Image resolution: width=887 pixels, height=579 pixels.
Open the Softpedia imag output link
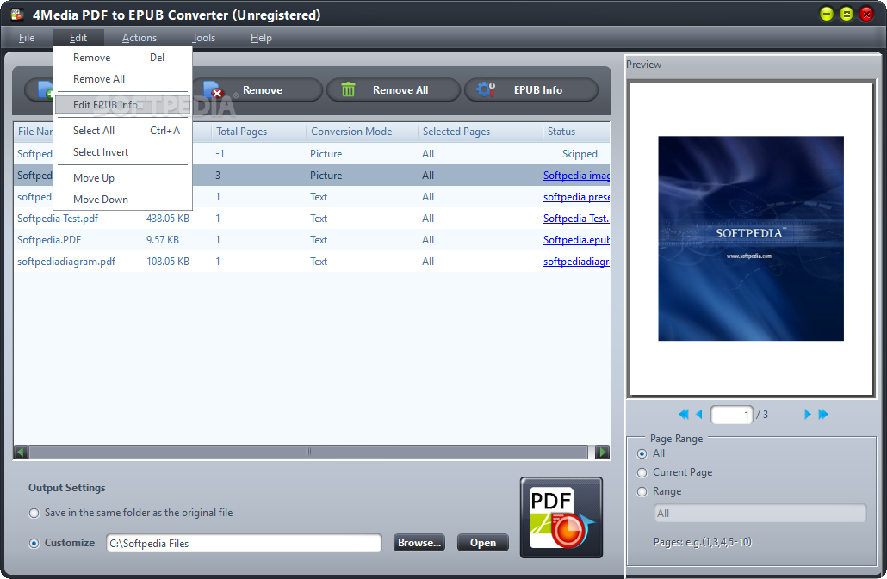(576, 176)
